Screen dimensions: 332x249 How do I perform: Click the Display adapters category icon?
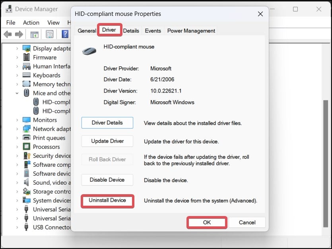(x=27, y=48)
